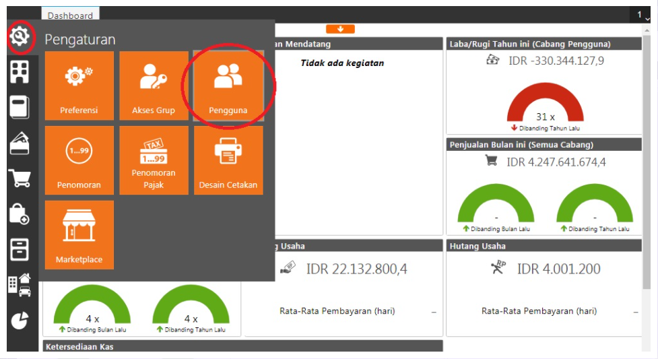Image resolution: width=658 pixels, height=359 pixels.
Task: Open the Marketplace store tile
Action: click(x=79, y=235)
